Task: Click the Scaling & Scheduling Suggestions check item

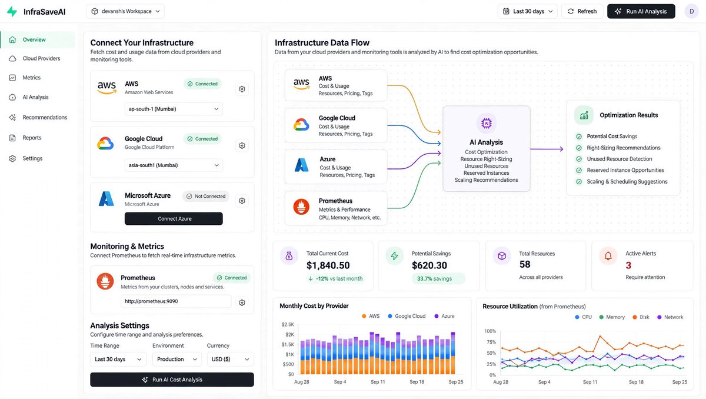Action: tap(621, 182)
